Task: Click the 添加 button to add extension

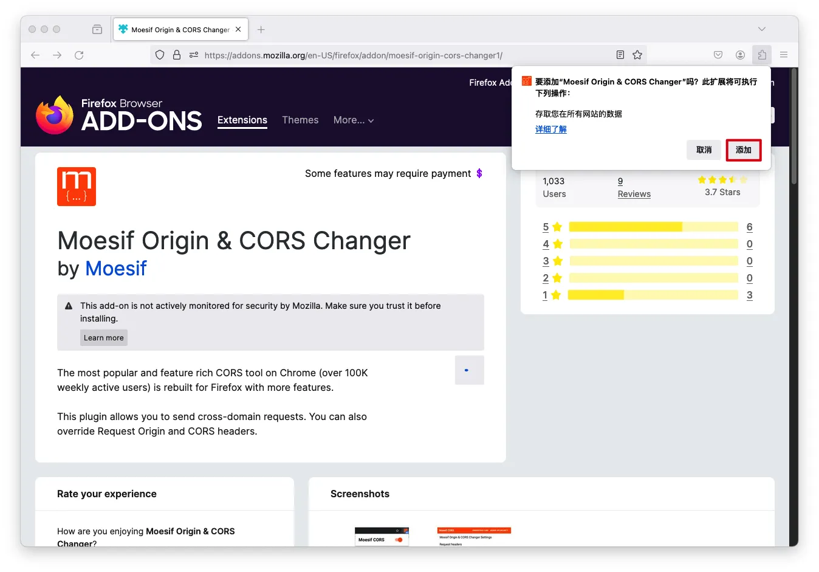Action: (743, 150)
